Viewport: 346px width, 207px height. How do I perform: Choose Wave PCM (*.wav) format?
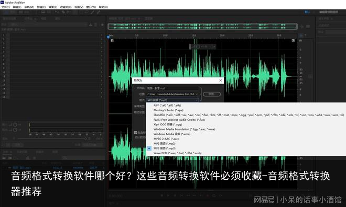click(177, 153)
